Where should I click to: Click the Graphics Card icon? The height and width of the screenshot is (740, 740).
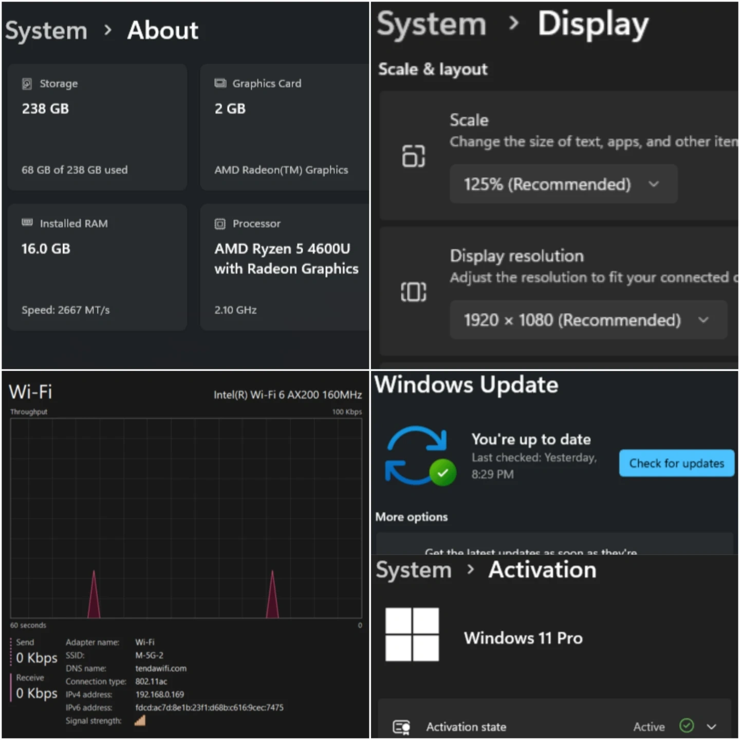tap(220, 83)
